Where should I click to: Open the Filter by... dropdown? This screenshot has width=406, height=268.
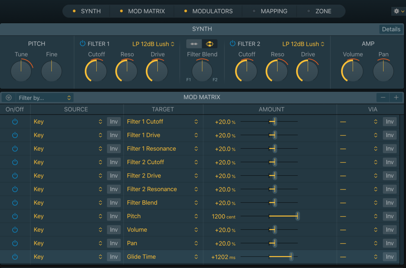45,98
